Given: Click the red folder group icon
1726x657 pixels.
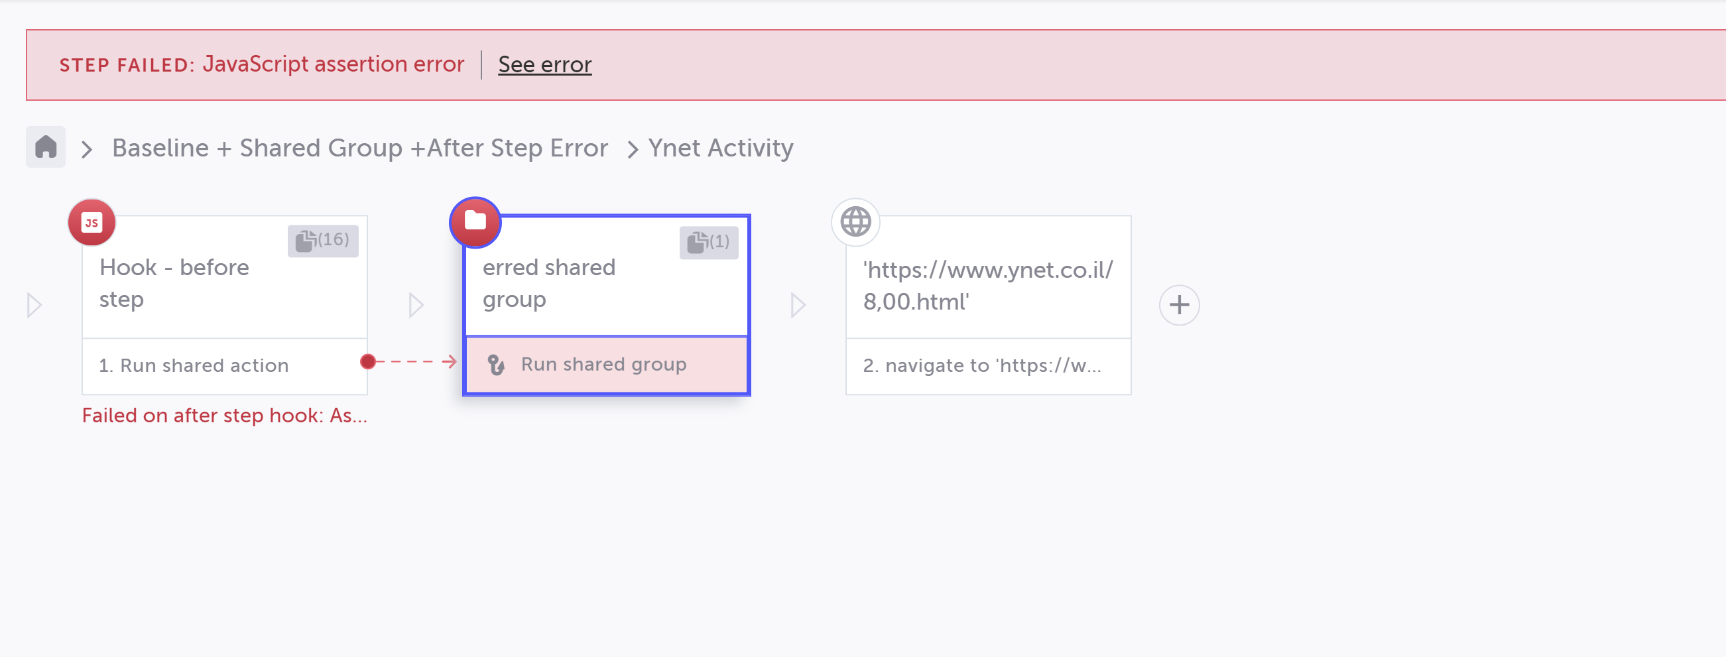Looking at the screenshot, I should click(x=475, y=221).
